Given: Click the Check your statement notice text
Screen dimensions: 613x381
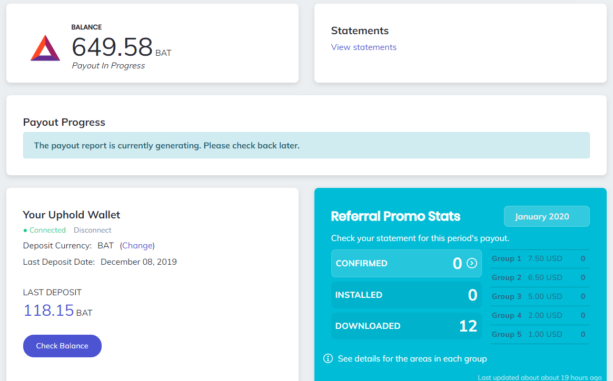Looking at the screenshot, I should tap(420, 238).
